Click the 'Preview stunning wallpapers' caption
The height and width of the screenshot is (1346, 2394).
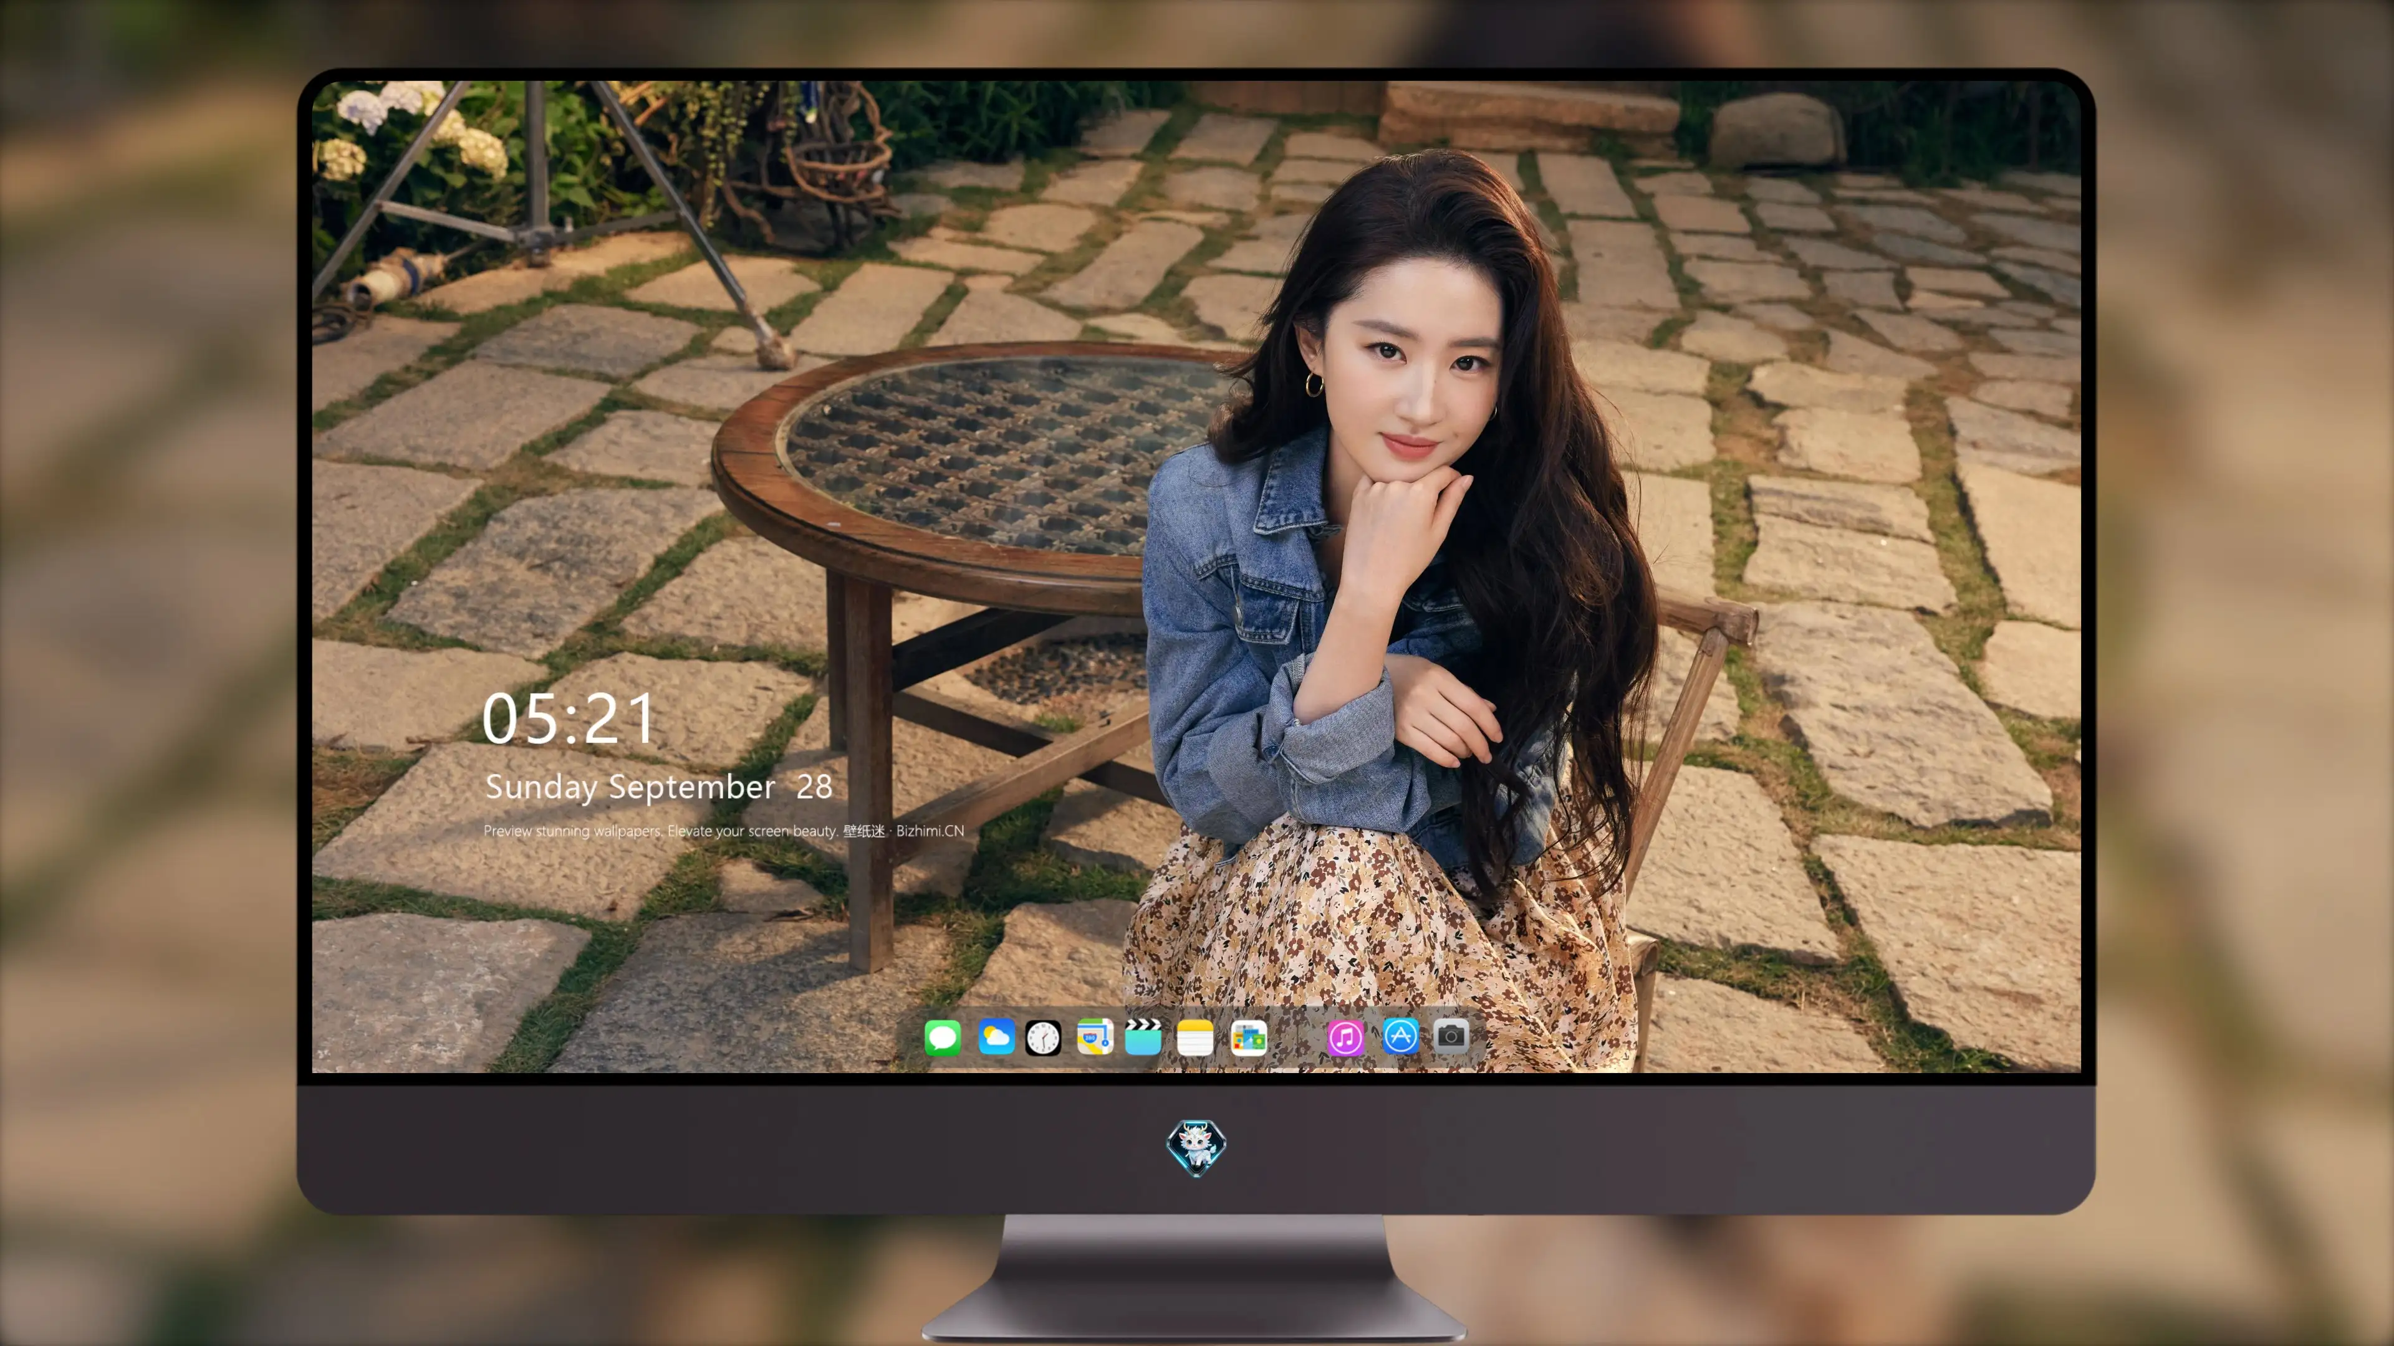724,831
